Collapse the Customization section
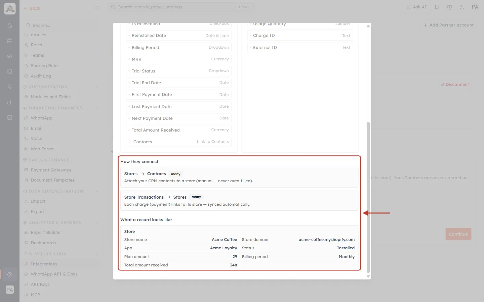Screen dimensions: 484x302 click(97, 87)
